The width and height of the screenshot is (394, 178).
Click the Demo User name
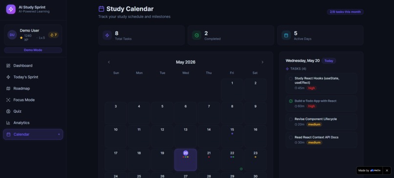pyautogui.click(x=29, y=30)
